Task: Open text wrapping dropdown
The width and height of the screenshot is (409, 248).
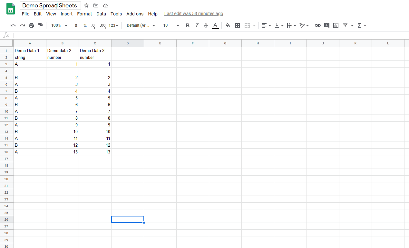Action: (291, 25)
